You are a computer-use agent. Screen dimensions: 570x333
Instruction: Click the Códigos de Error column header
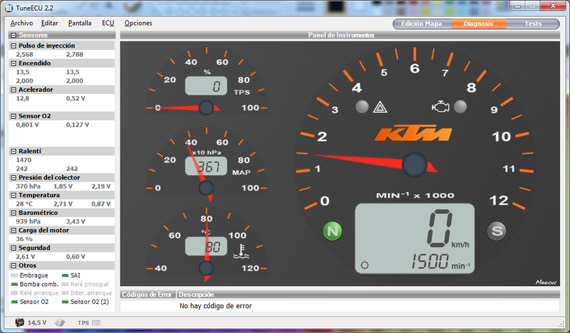(x=147, y=294)
